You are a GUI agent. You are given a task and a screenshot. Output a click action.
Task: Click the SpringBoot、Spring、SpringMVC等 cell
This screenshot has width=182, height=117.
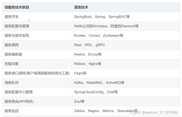102,17
